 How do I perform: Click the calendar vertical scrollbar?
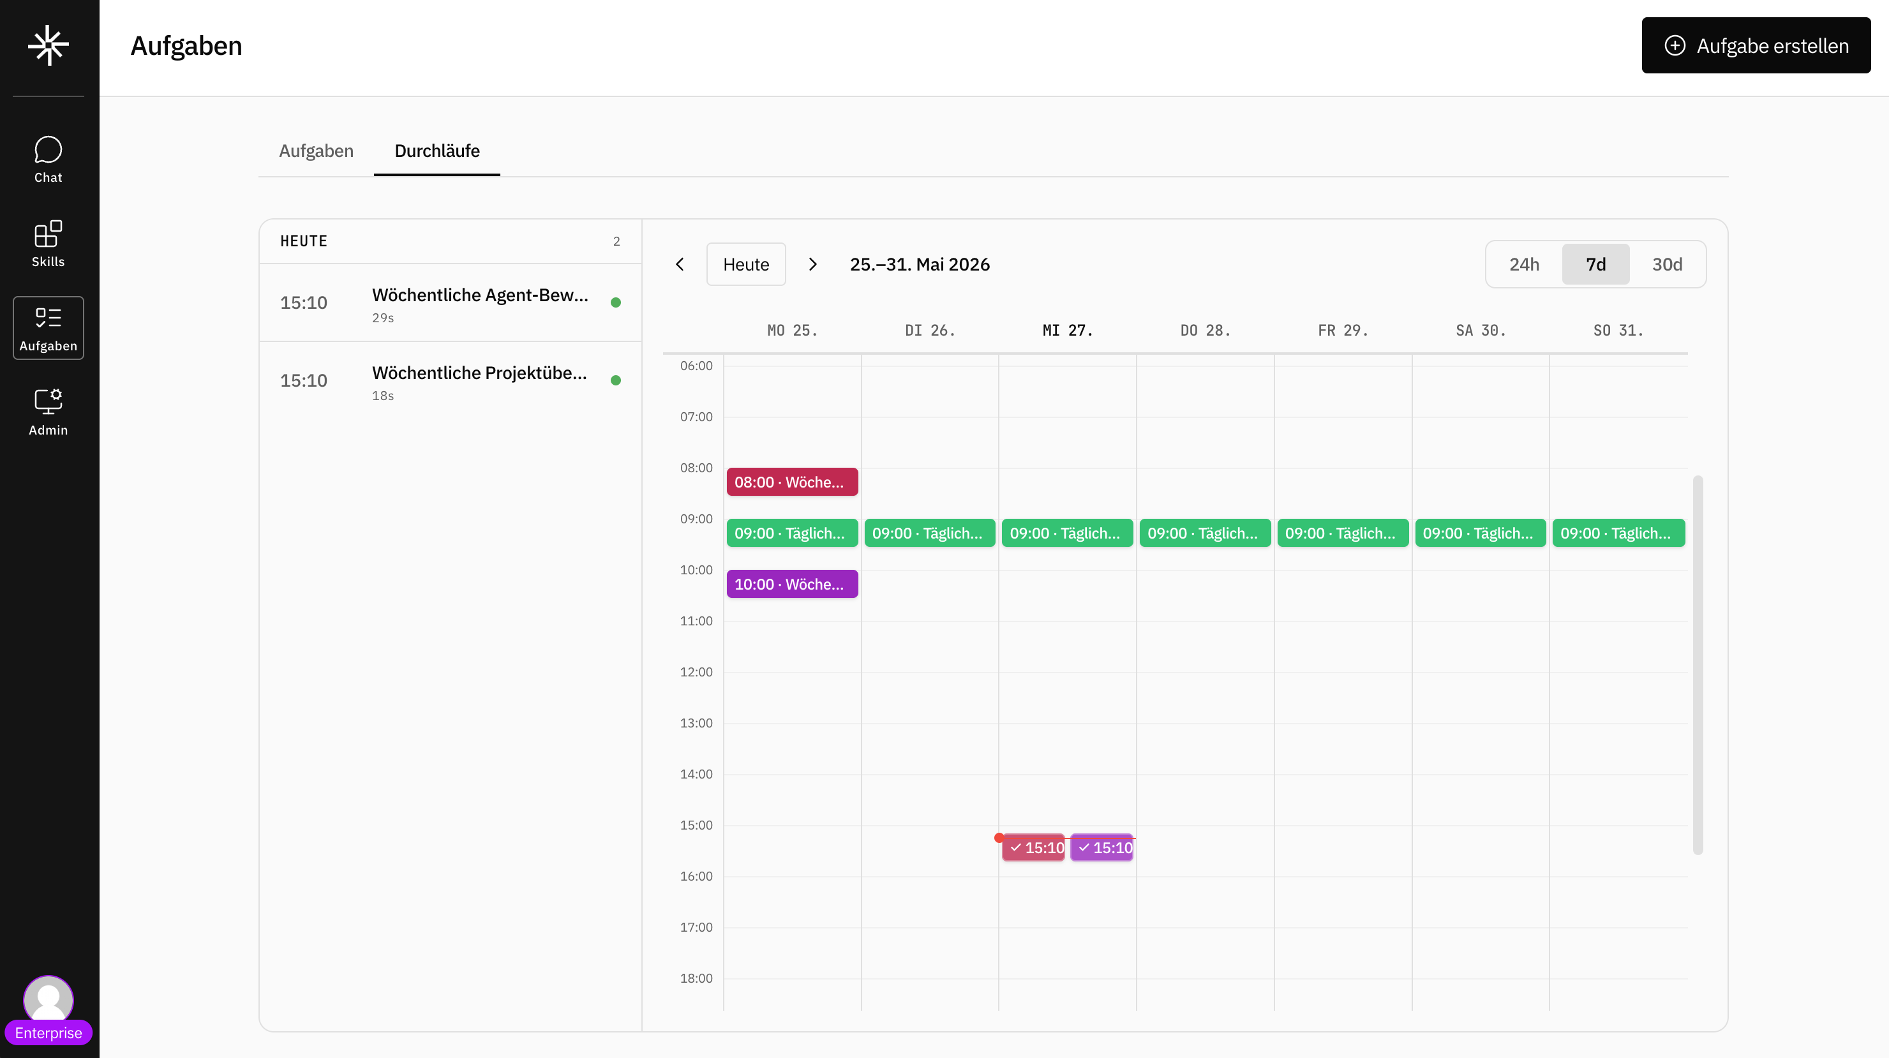1698,665
